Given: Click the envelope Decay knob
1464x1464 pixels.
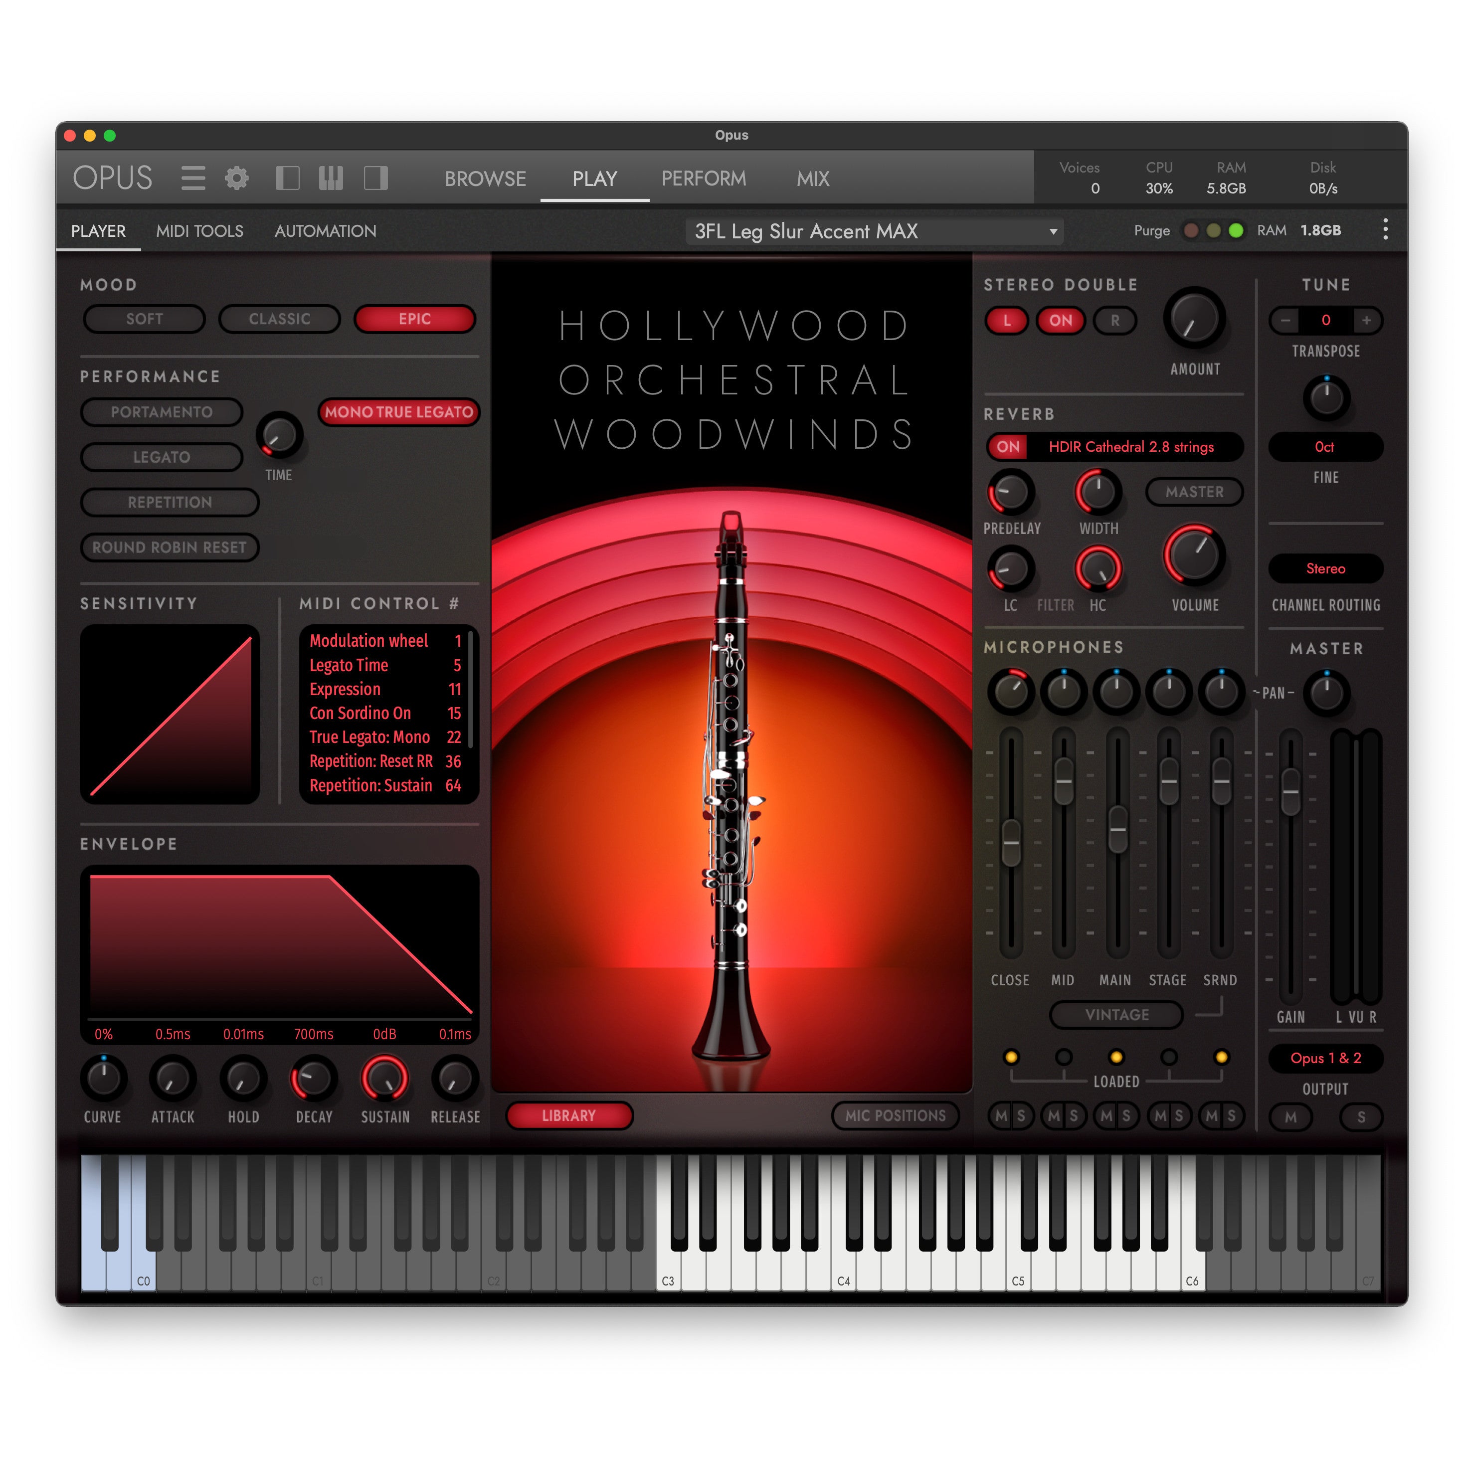Looking at the screenshot, I should point(314,1078).
